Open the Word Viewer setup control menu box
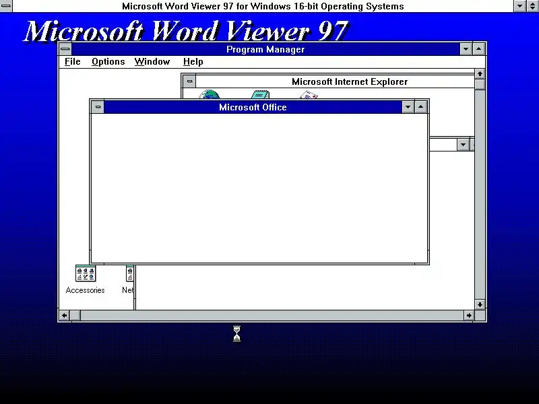Viewport: 539px width, 404px height. pos(6,6)
